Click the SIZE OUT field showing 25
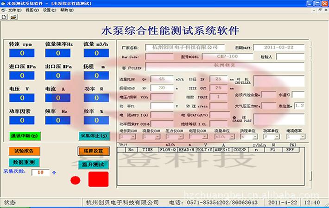Viewport: 329px width, 208px height. pyautogui.click(x=218, y=88)
